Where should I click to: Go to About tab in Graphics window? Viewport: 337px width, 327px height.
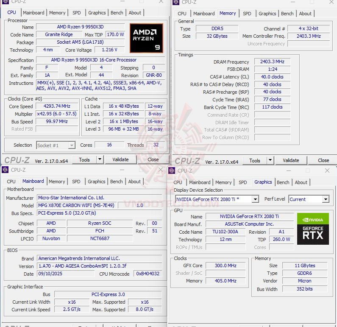[x=301, y=182]
